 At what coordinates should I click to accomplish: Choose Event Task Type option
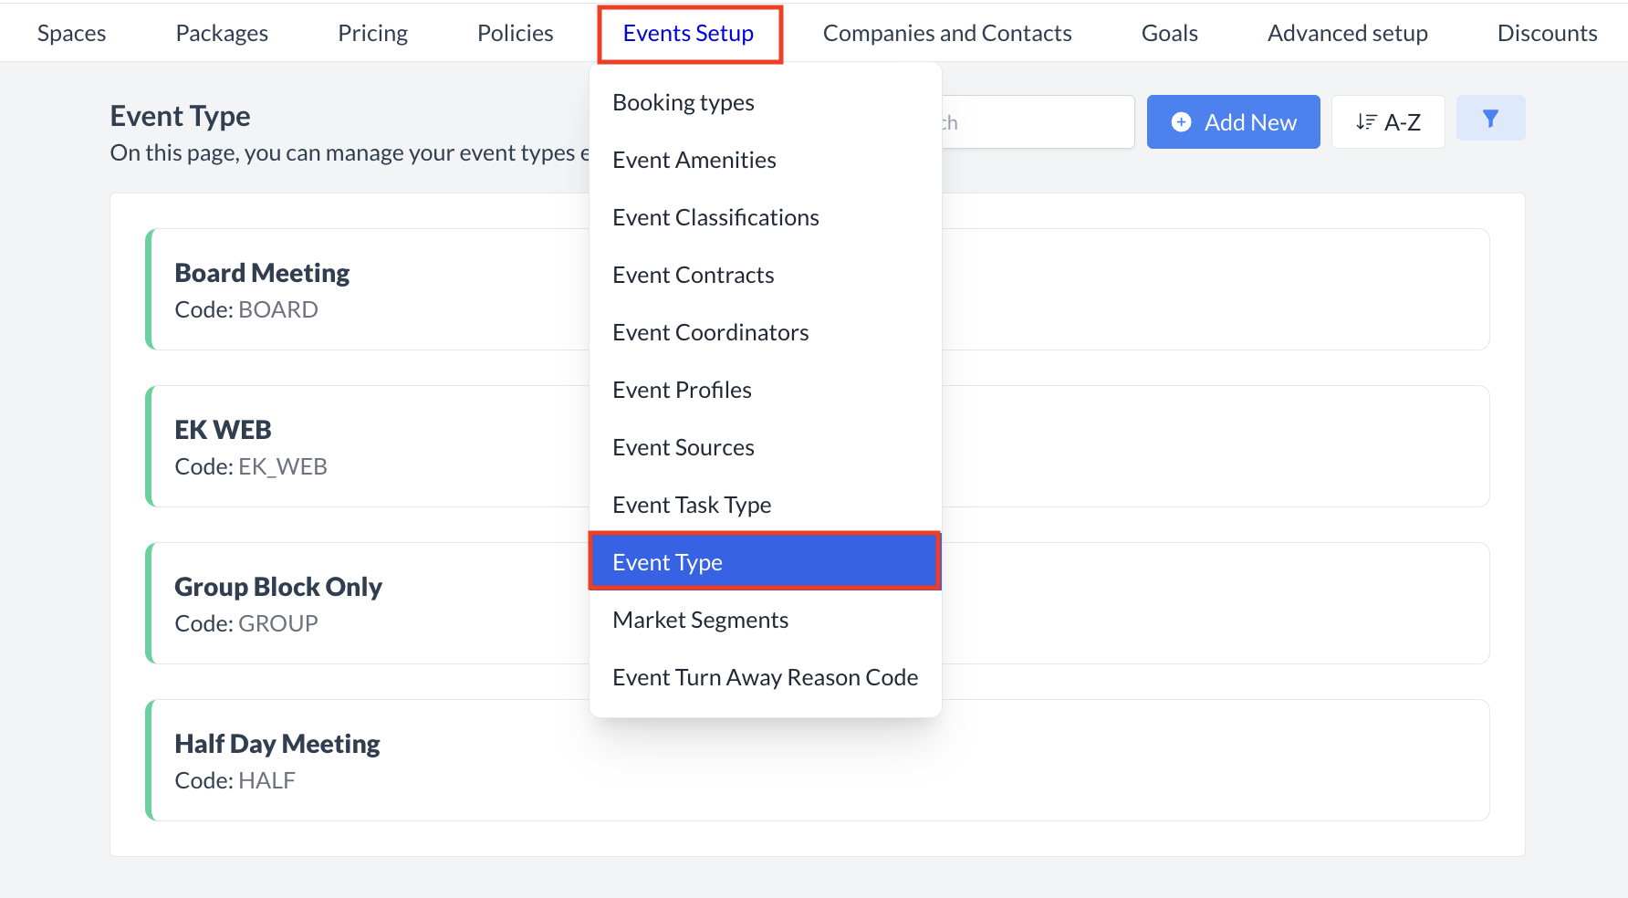point(691,505)
